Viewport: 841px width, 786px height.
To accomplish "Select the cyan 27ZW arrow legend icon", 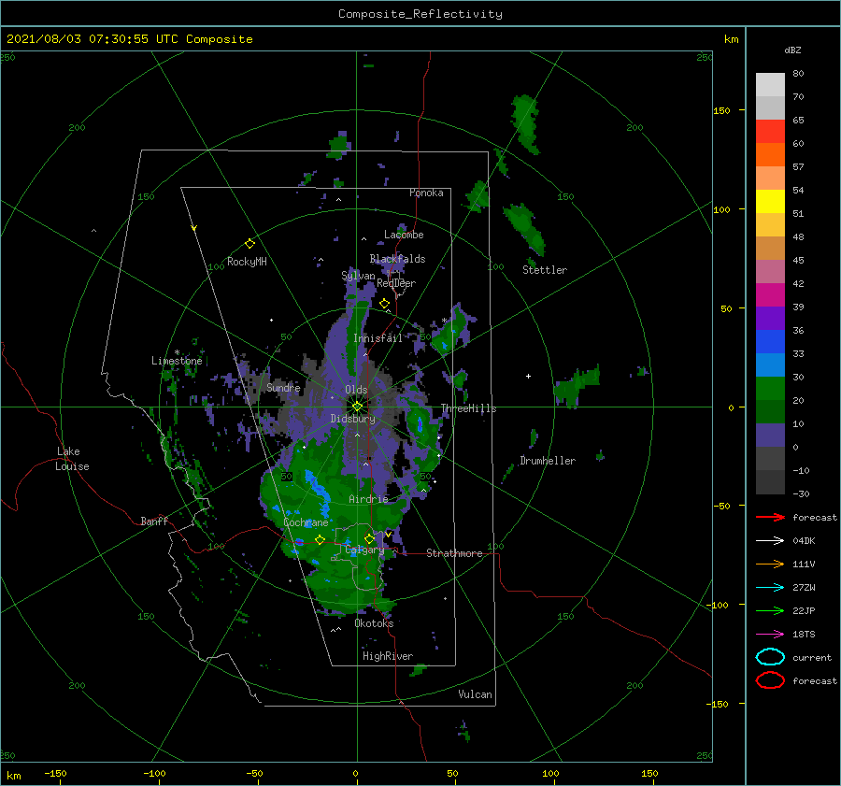I will (x=770, y=588).
